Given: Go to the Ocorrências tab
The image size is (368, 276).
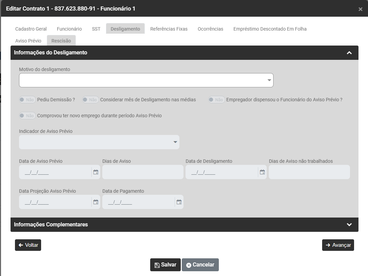Looking at the screenshot, I should point(210,29).
